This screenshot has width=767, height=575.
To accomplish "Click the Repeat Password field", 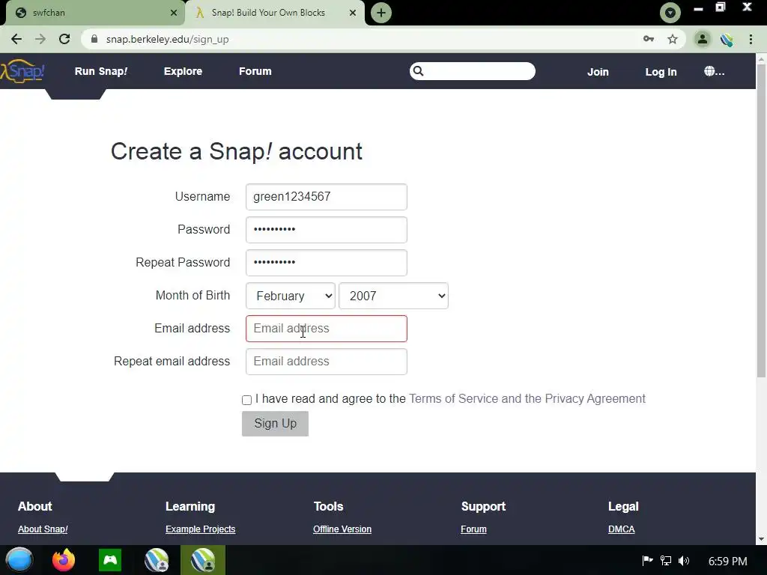I will [327, 263].
